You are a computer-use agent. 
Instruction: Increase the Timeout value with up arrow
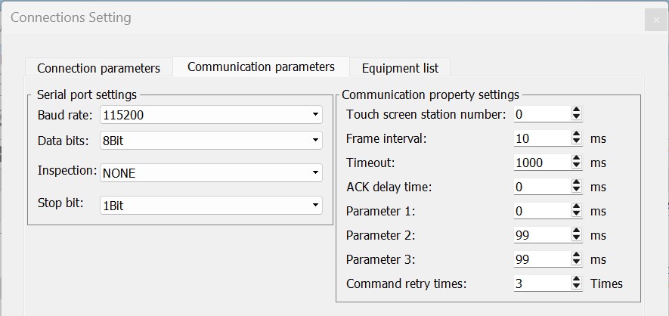pyautogui.click(x=577, y=159)
